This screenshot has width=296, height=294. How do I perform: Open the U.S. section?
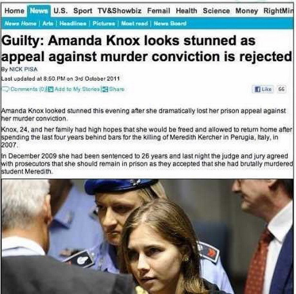[60, 10]
